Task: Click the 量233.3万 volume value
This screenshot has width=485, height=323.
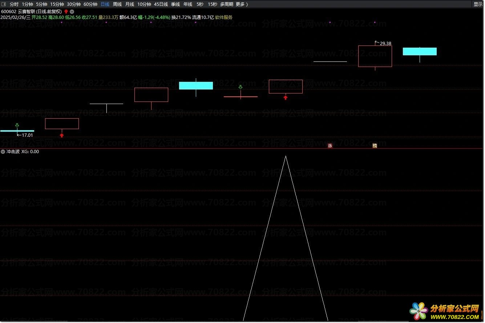Action: [x=108, y=17]
